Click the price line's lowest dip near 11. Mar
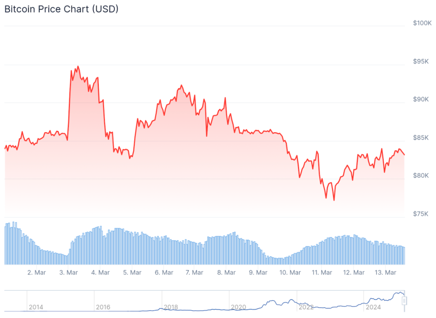Screen dimensions: 436x318 coord(334,200)
